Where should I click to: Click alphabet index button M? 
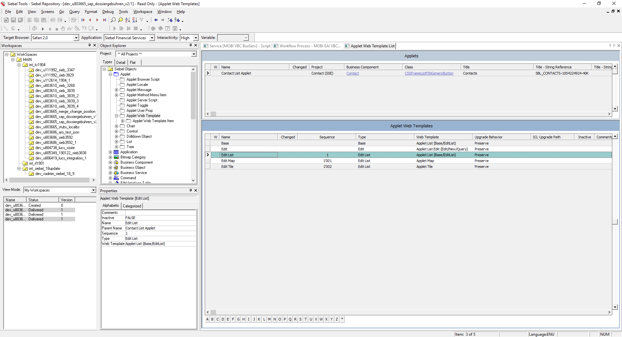click(269, 319)
